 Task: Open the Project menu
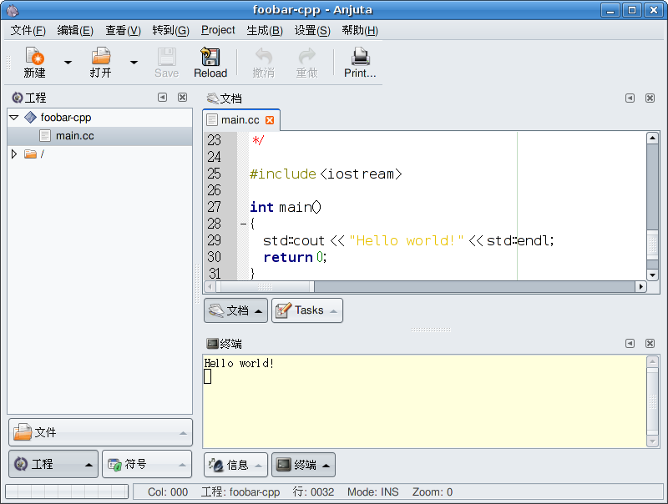click(x=218, y=30)
